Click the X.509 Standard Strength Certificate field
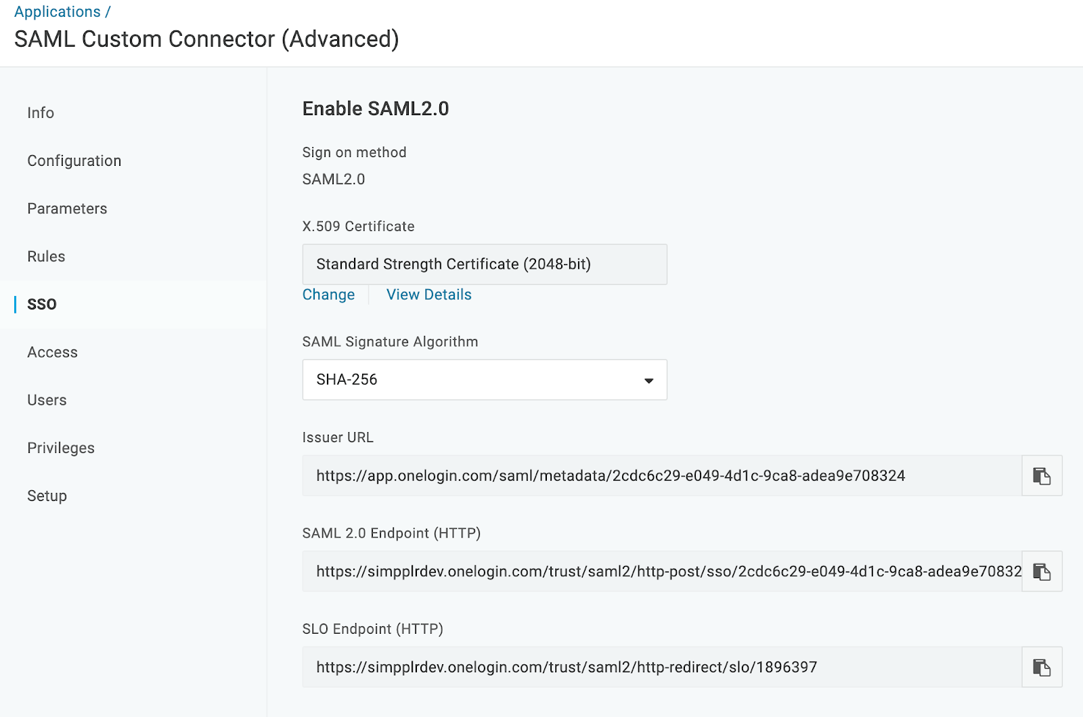The image size is (1083, 717). (484, 264)
